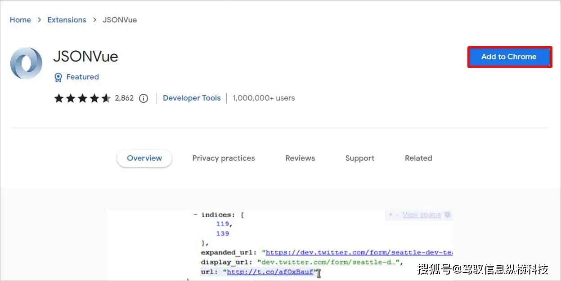Click the breadcrumb chevron after Extensions
This screenshot has width=561, height=281.
coord(94,20)
